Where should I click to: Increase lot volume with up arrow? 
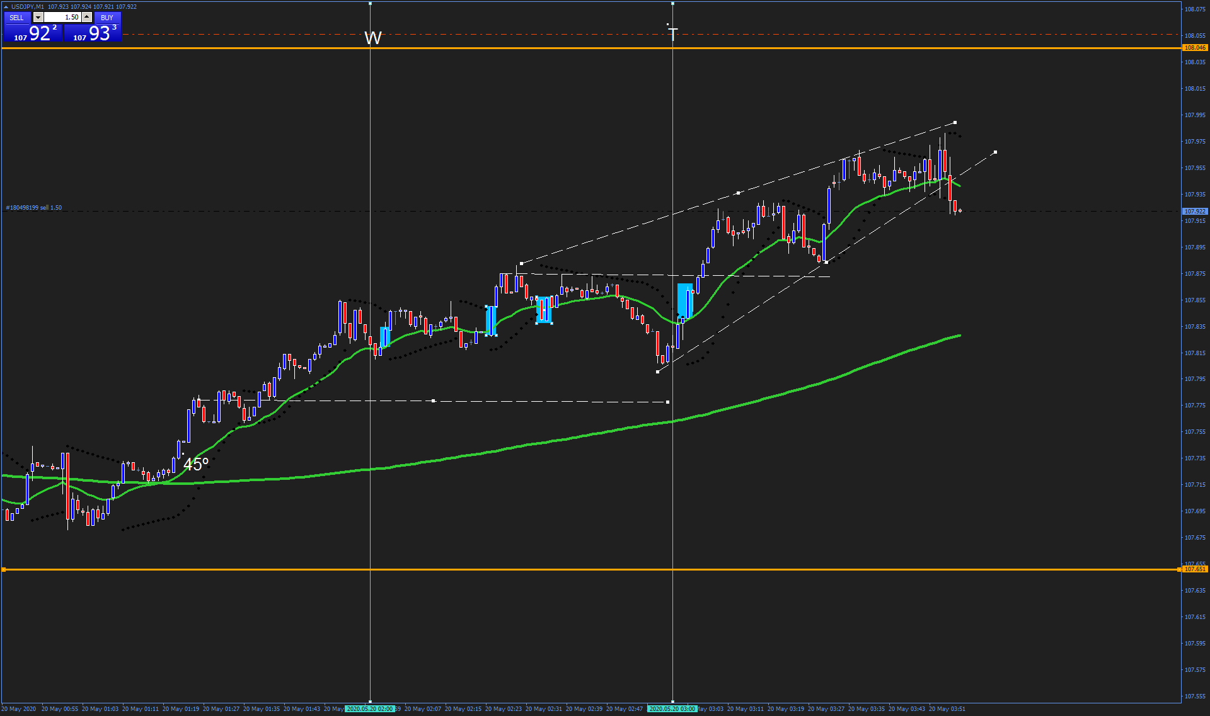pyautogui.click(x=87, y=18)
